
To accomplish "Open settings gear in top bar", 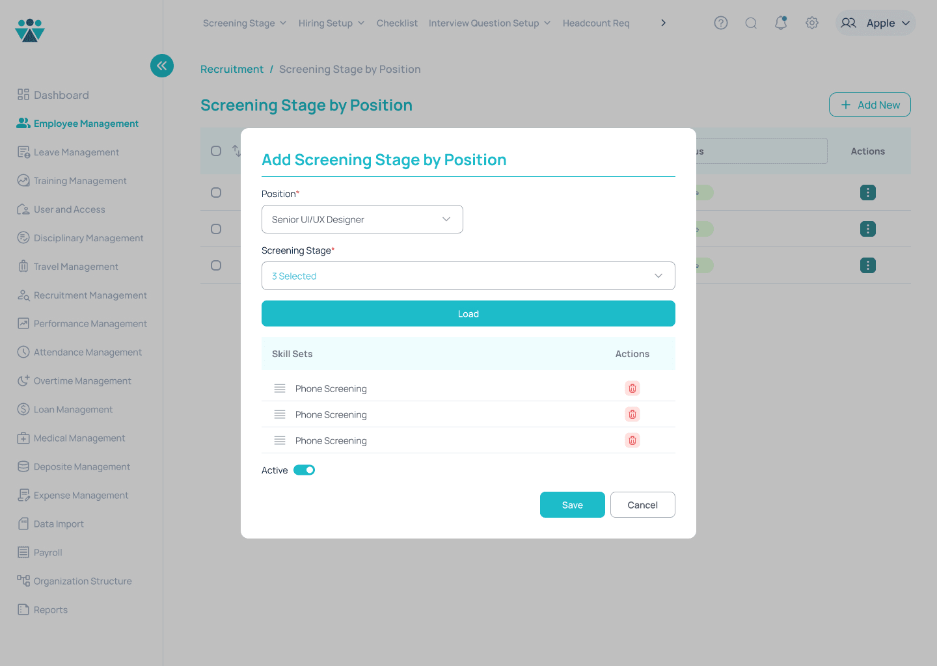I will pos(811,23).
